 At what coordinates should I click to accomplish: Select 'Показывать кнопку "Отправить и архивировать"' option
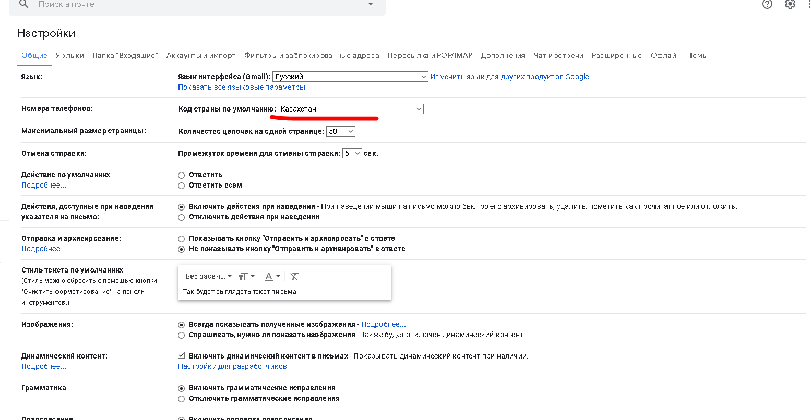point(182,239)
